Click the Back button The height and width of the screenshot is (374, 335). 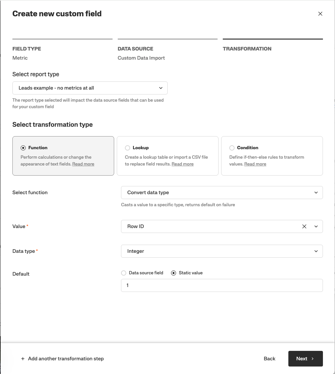269,358
